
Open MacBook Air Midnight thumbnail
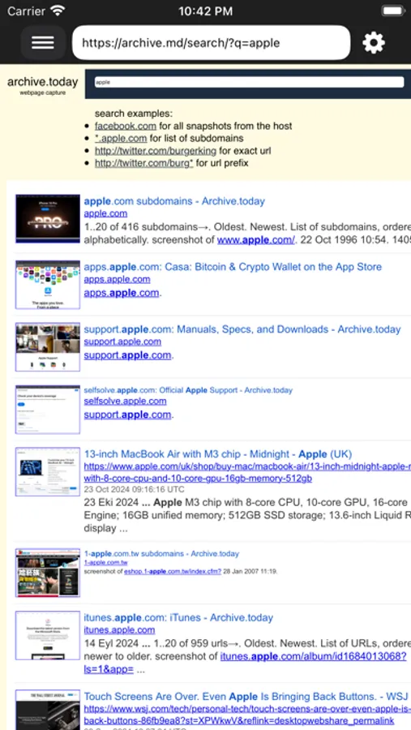click(48, 471)
